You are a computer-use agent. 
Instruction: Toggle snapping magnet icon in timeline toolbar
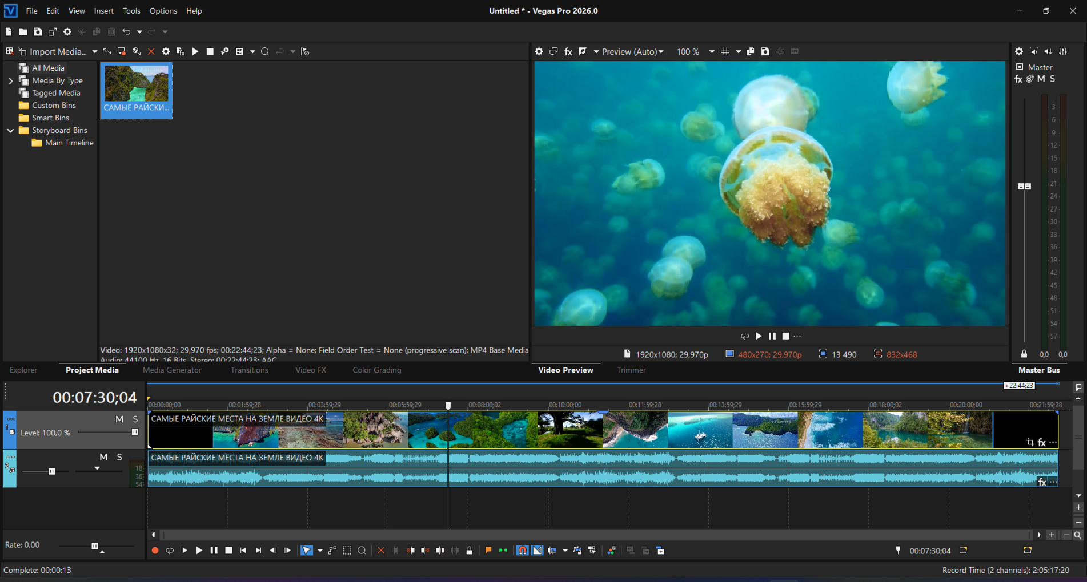click(522, 551)
